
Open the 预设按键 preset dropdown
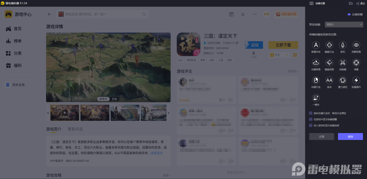[x=344, y=25]
